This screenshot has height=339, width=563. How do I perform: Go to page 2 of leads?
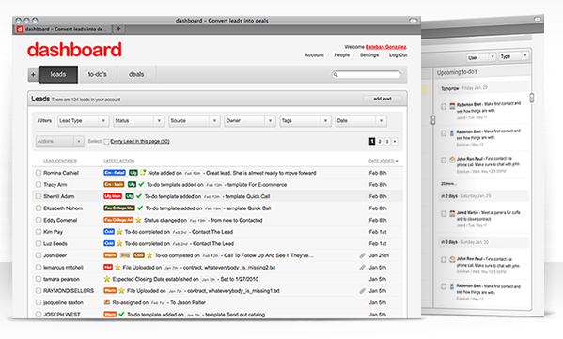click(380, 142)
